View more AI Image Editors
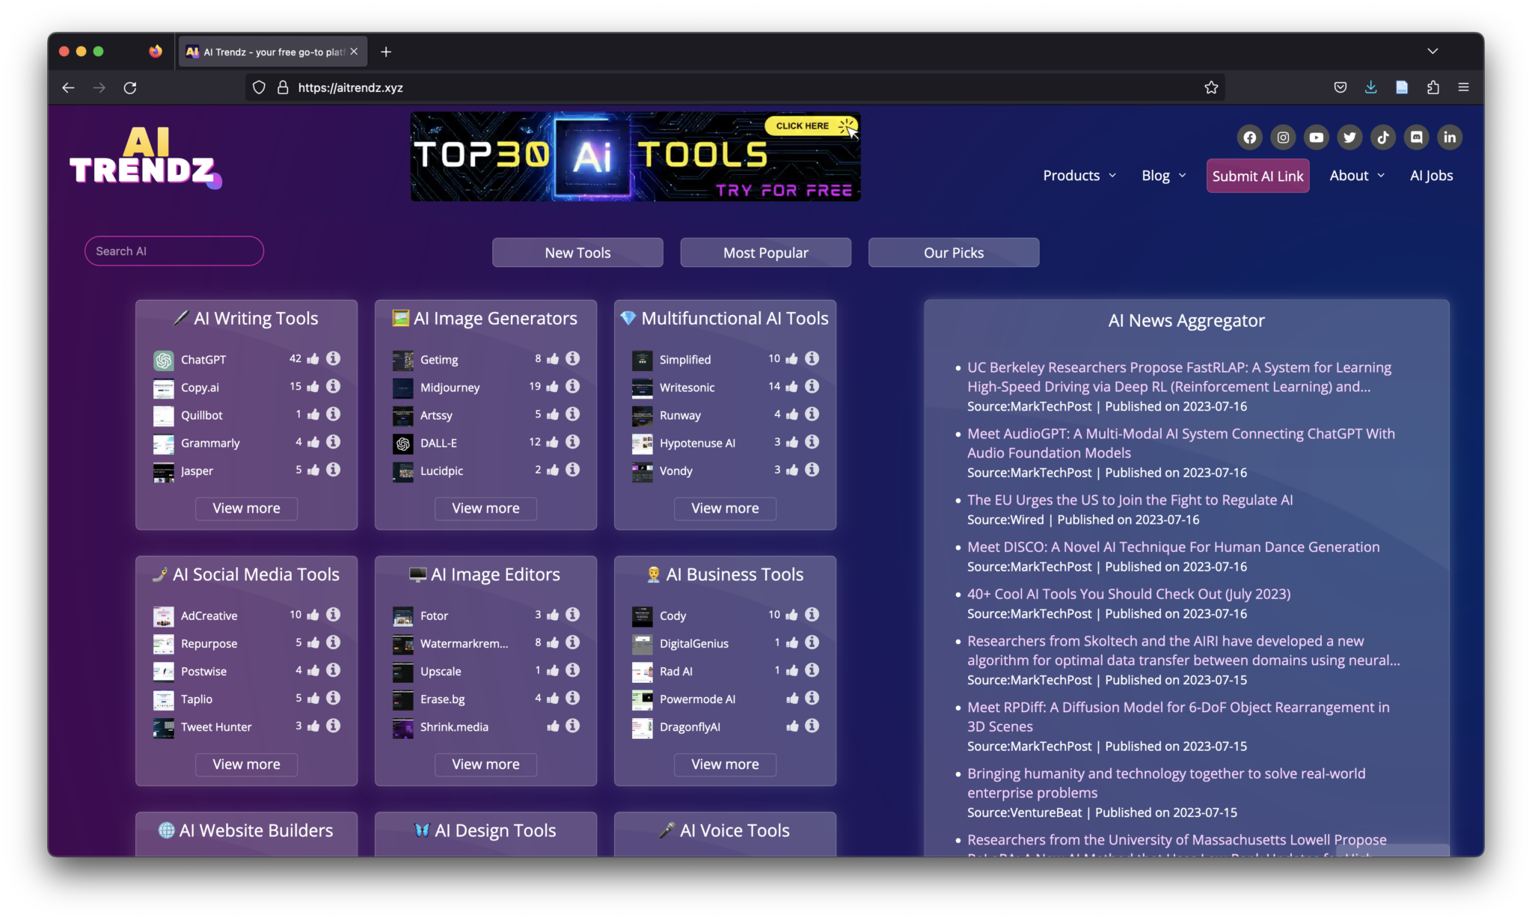The width and height of the screenshot is (1532, 920). click(485, 764)
